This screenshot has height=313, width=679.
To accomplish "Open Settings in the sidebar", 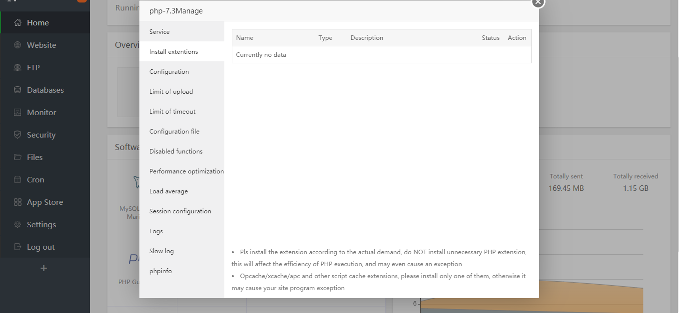I will (41, 224).
